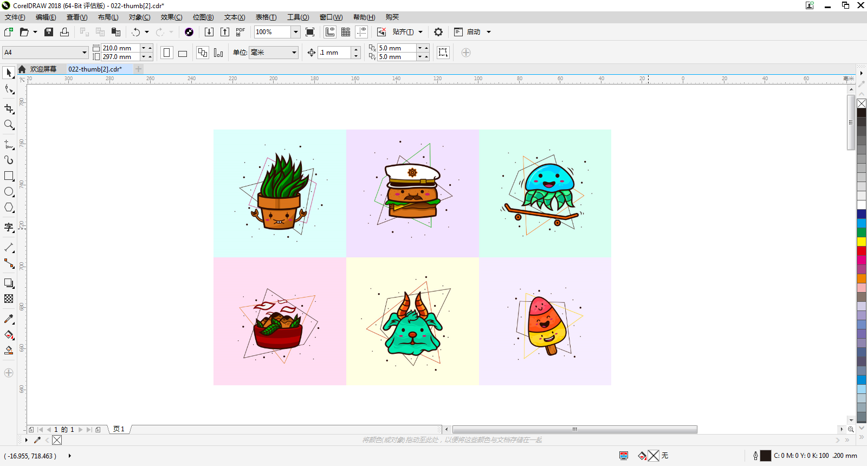
Task: Select the Ellipse tool
Action: [x=9, y=192]
